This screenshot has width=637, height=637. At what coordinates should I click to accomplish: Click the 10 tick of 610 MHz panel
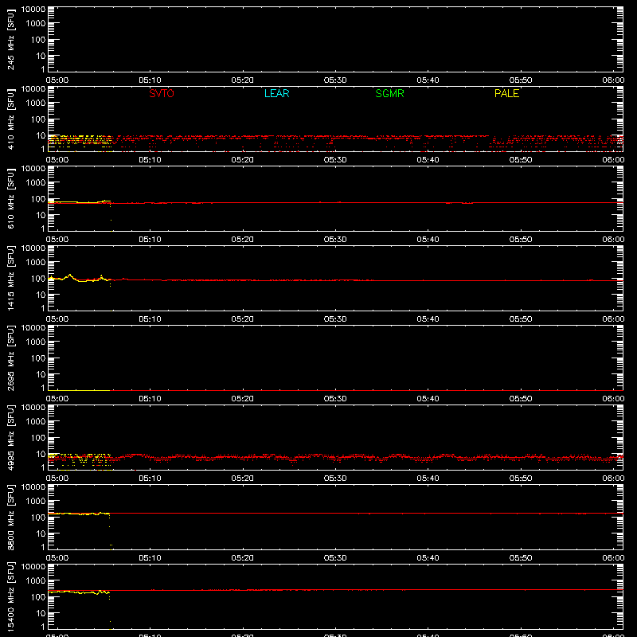point(41,215)
